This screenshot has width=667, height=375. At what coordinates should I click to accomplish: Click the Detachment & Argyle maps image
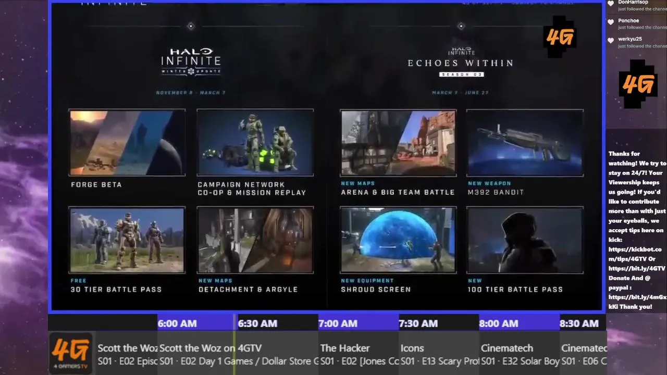(x=255, y=240)
